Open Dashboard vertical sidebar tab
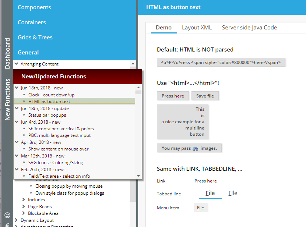The width and height of the screenshot is (306, 227). pyautogui.click(x=7, y=54)
